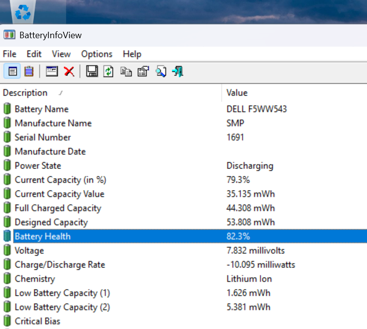
Task: Click the 7.832 millivolts value
Action: pos(255,251)
